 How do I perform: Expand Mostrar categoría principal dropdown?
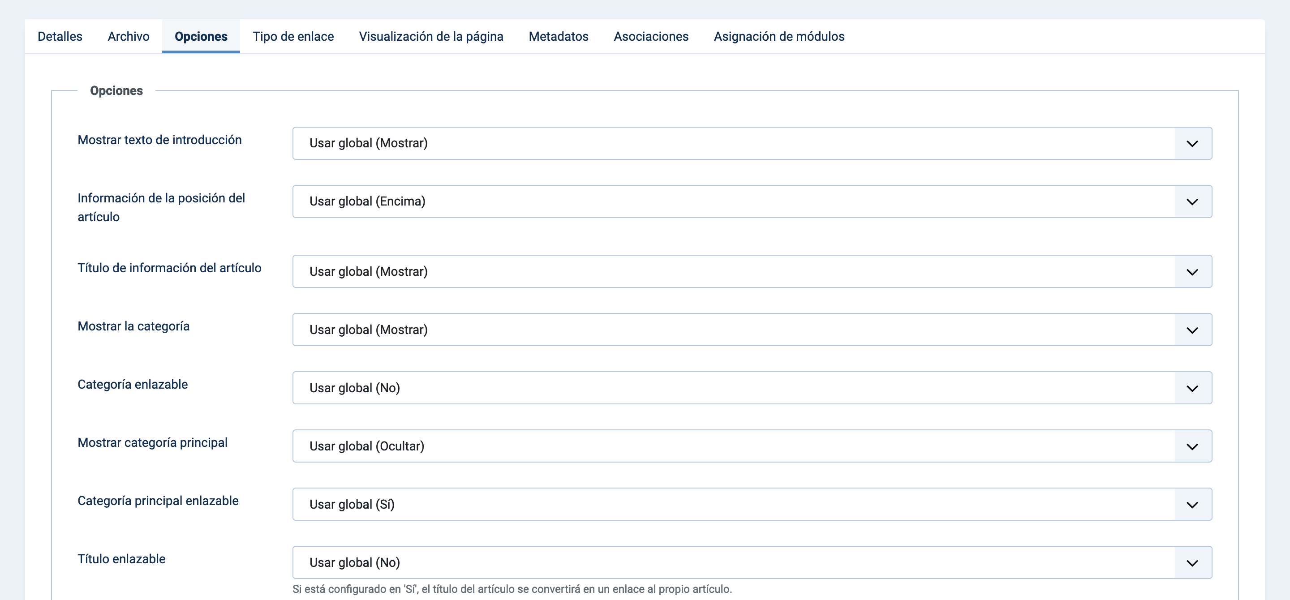pos(752,446)
